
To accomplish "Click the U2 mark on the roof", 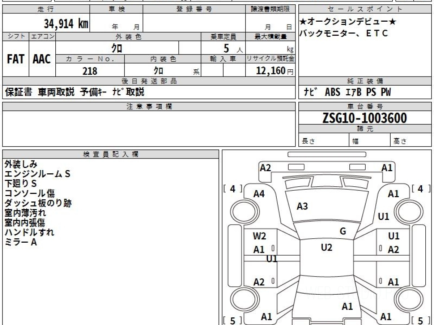I will (x=327, y=247).
